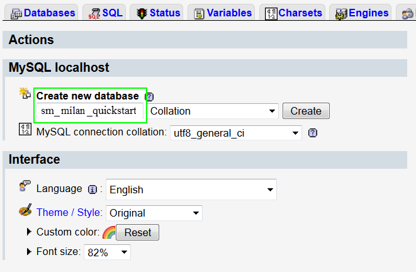The width and height of the screenshot is (416, 272).
Task: Switch to the Engines tab
Action: [x=360, y=13]
